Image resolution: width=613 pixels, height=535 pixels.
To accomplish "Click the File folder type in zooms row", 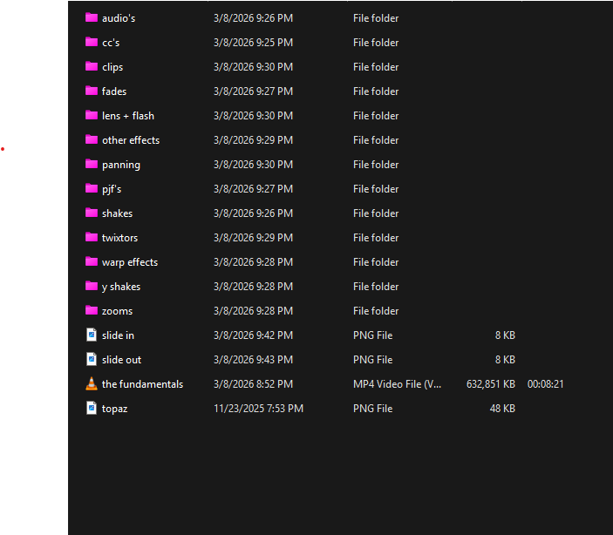I will point(376,311).
